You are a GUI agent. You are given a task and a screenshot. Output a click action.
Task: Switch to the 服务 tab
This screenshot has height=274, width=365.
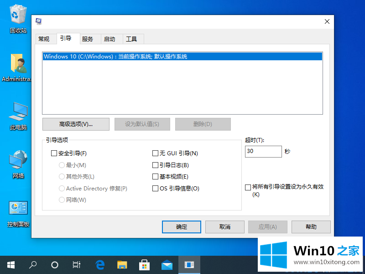(88, 39)
